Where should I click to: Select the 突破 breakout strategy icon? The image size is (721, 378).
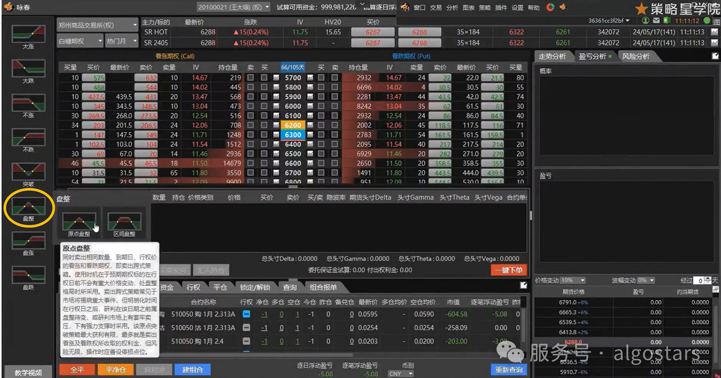click(x=28, y=171)
